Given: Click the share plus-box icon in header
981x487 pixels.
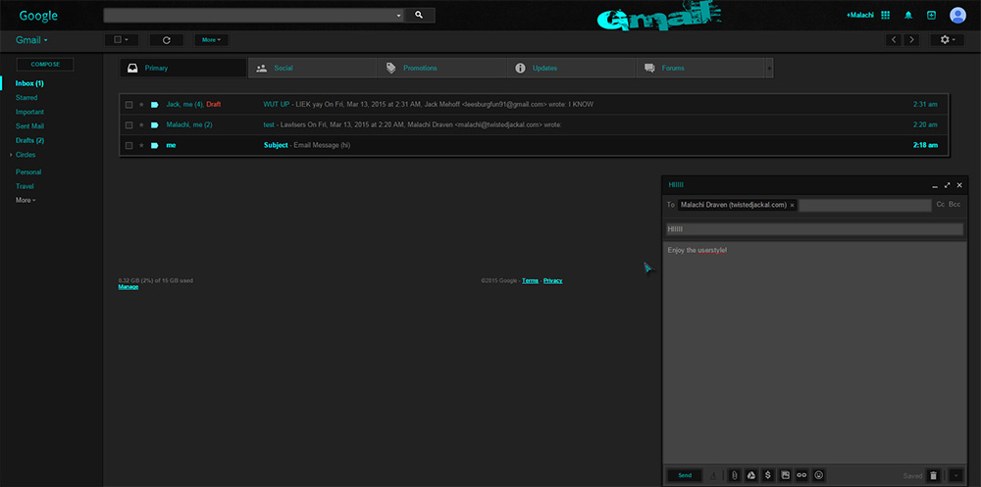Looking at the screenshot, I should (x=931, y=15).
